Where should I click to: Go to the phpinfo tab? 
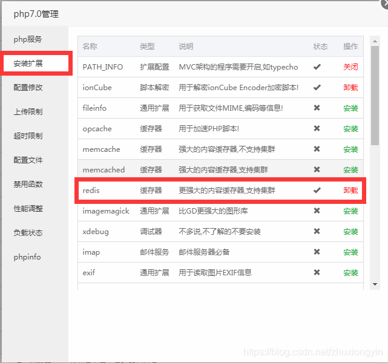pos(27,257)
